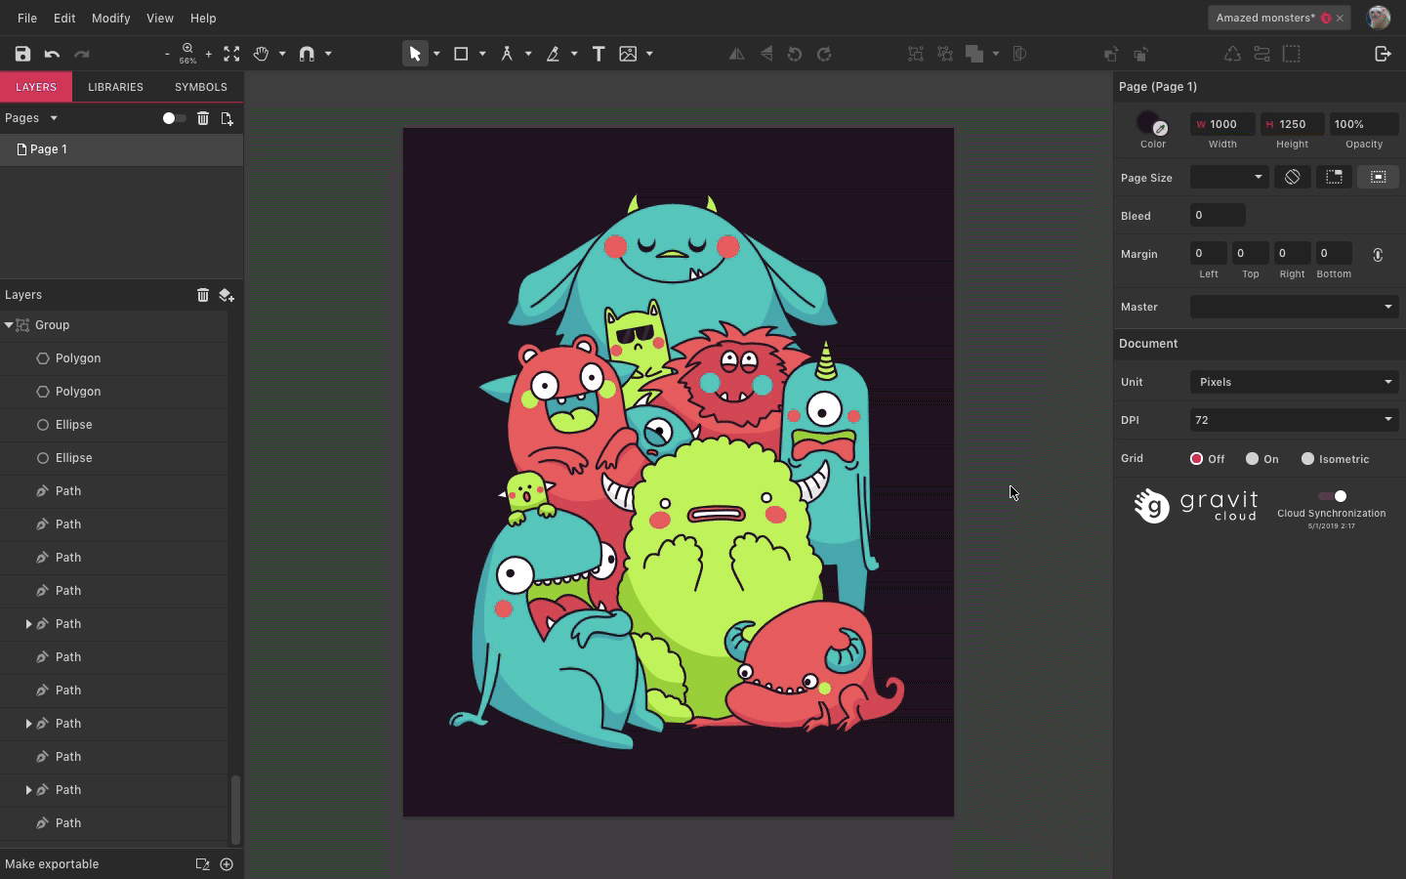Open the View menu
Screen dimensions: 1406x879
(x=159, y=18)
